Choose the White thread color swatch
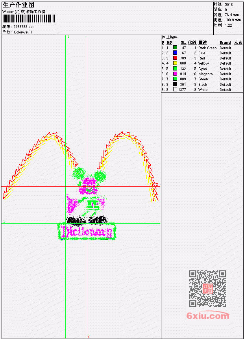 tap(175, 89)
